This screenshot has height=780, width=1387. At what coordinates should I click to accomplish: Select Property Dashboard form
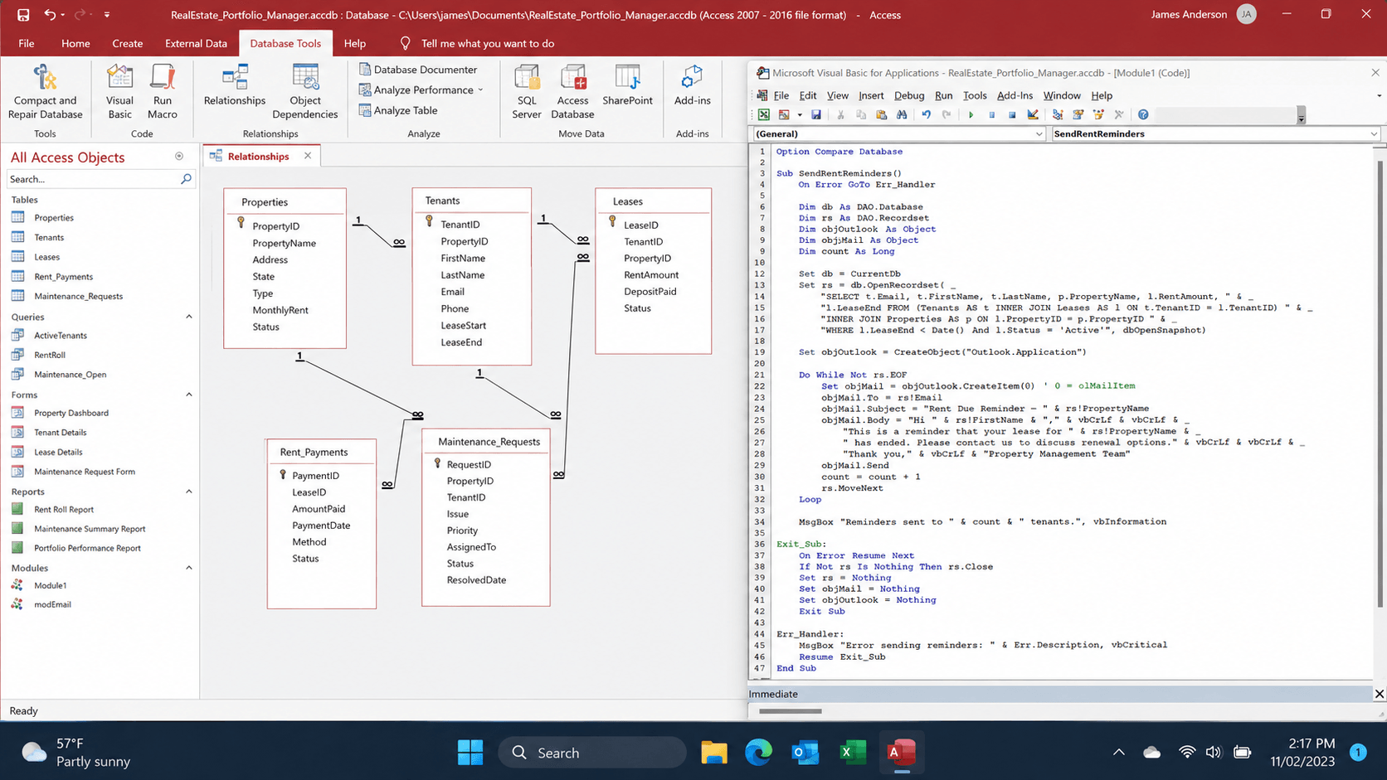(x=71, y=413)
